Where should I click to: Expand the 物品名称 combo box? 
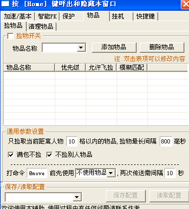pyautogui.click(x=81, y=48)
